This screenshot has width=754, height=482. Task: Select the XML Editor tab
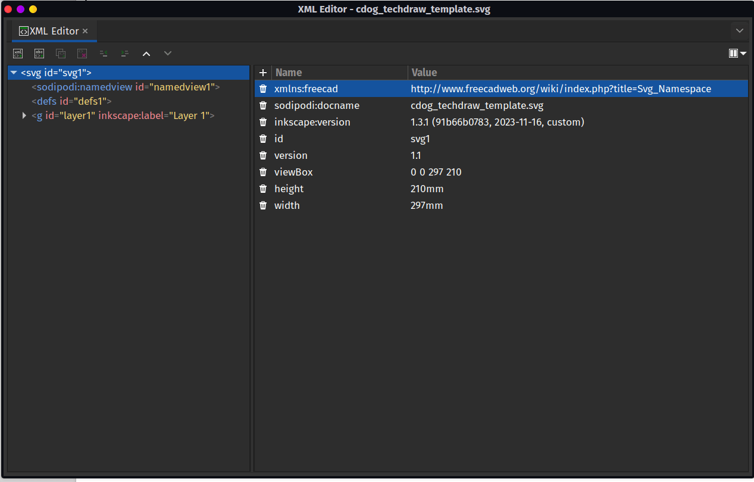(x=54, y=31)
